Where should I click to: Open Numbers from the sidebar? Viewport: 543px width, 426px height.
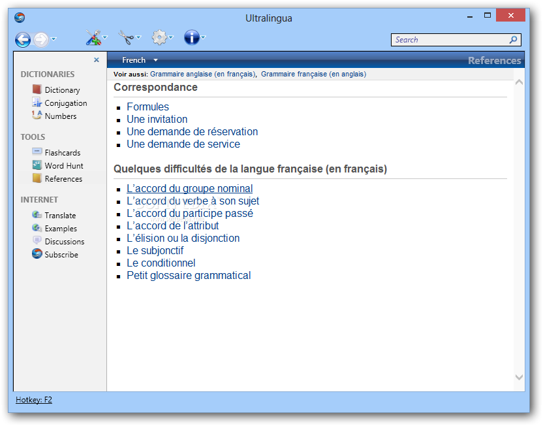61,116
